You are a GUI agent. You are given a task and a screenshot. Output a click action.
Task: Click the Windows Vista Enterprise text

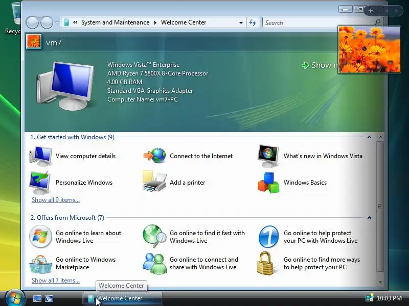pyautogui.click(x=144, y=65)
